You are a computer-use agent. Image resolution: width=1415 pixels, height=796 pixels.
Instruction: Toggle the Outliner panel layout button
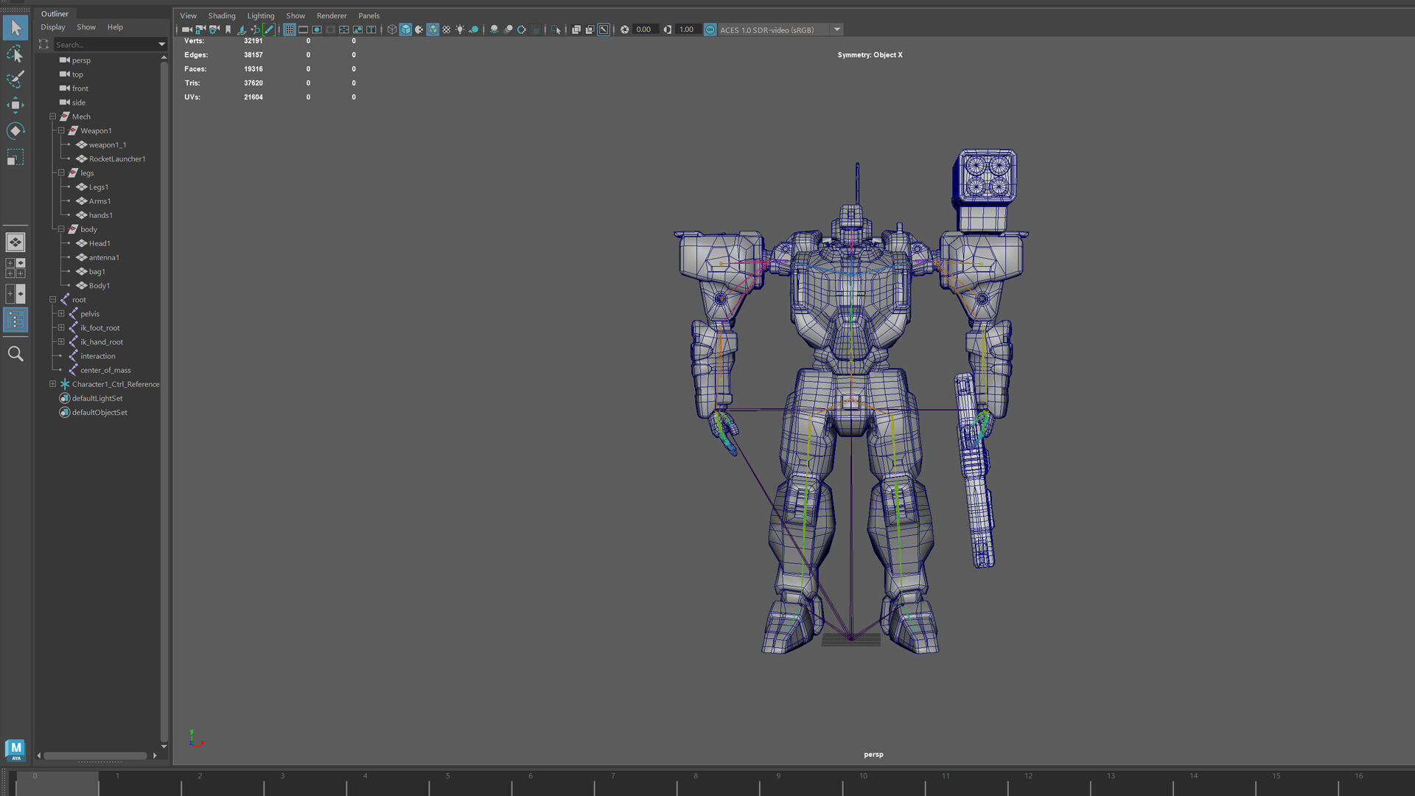(x=15, y=320)
